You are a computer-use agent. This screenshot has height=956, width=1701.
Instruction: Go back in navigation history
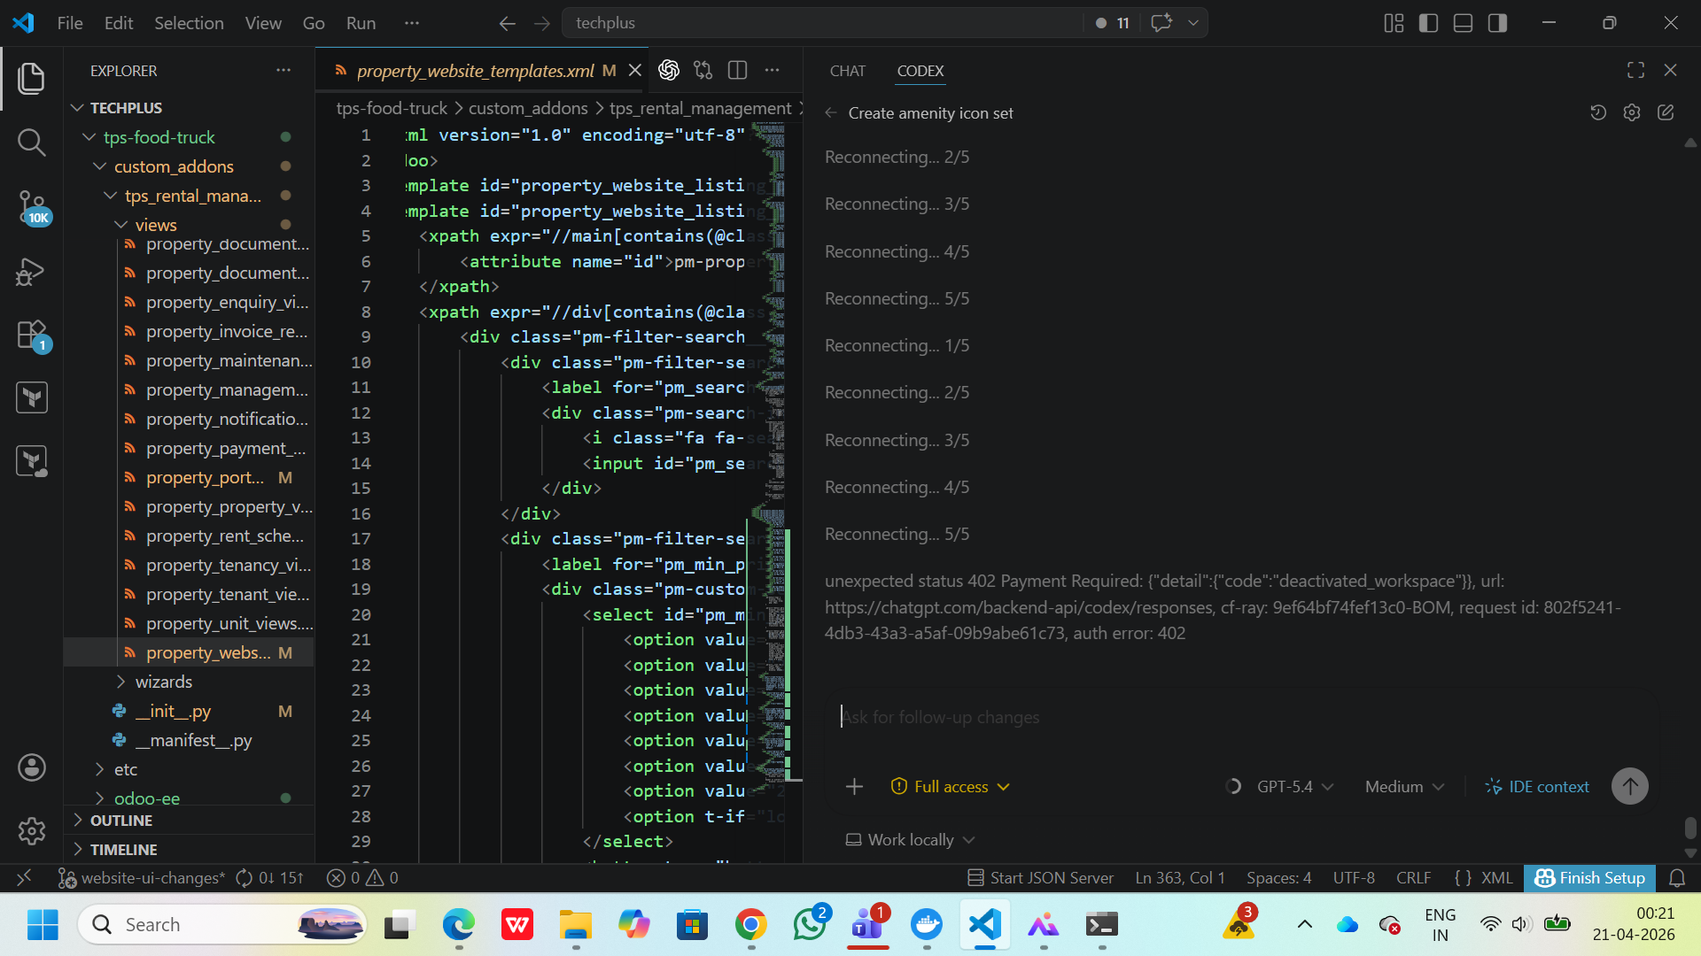[508, 23]
